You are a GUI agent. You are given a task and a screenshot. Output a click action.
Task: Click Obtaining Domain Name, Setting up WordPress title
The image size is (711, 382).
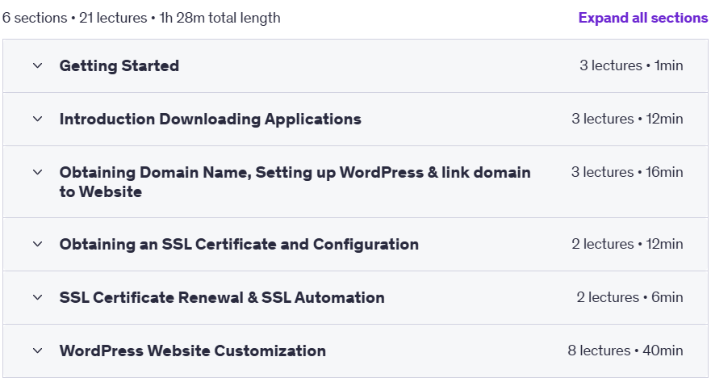(295, 182)
